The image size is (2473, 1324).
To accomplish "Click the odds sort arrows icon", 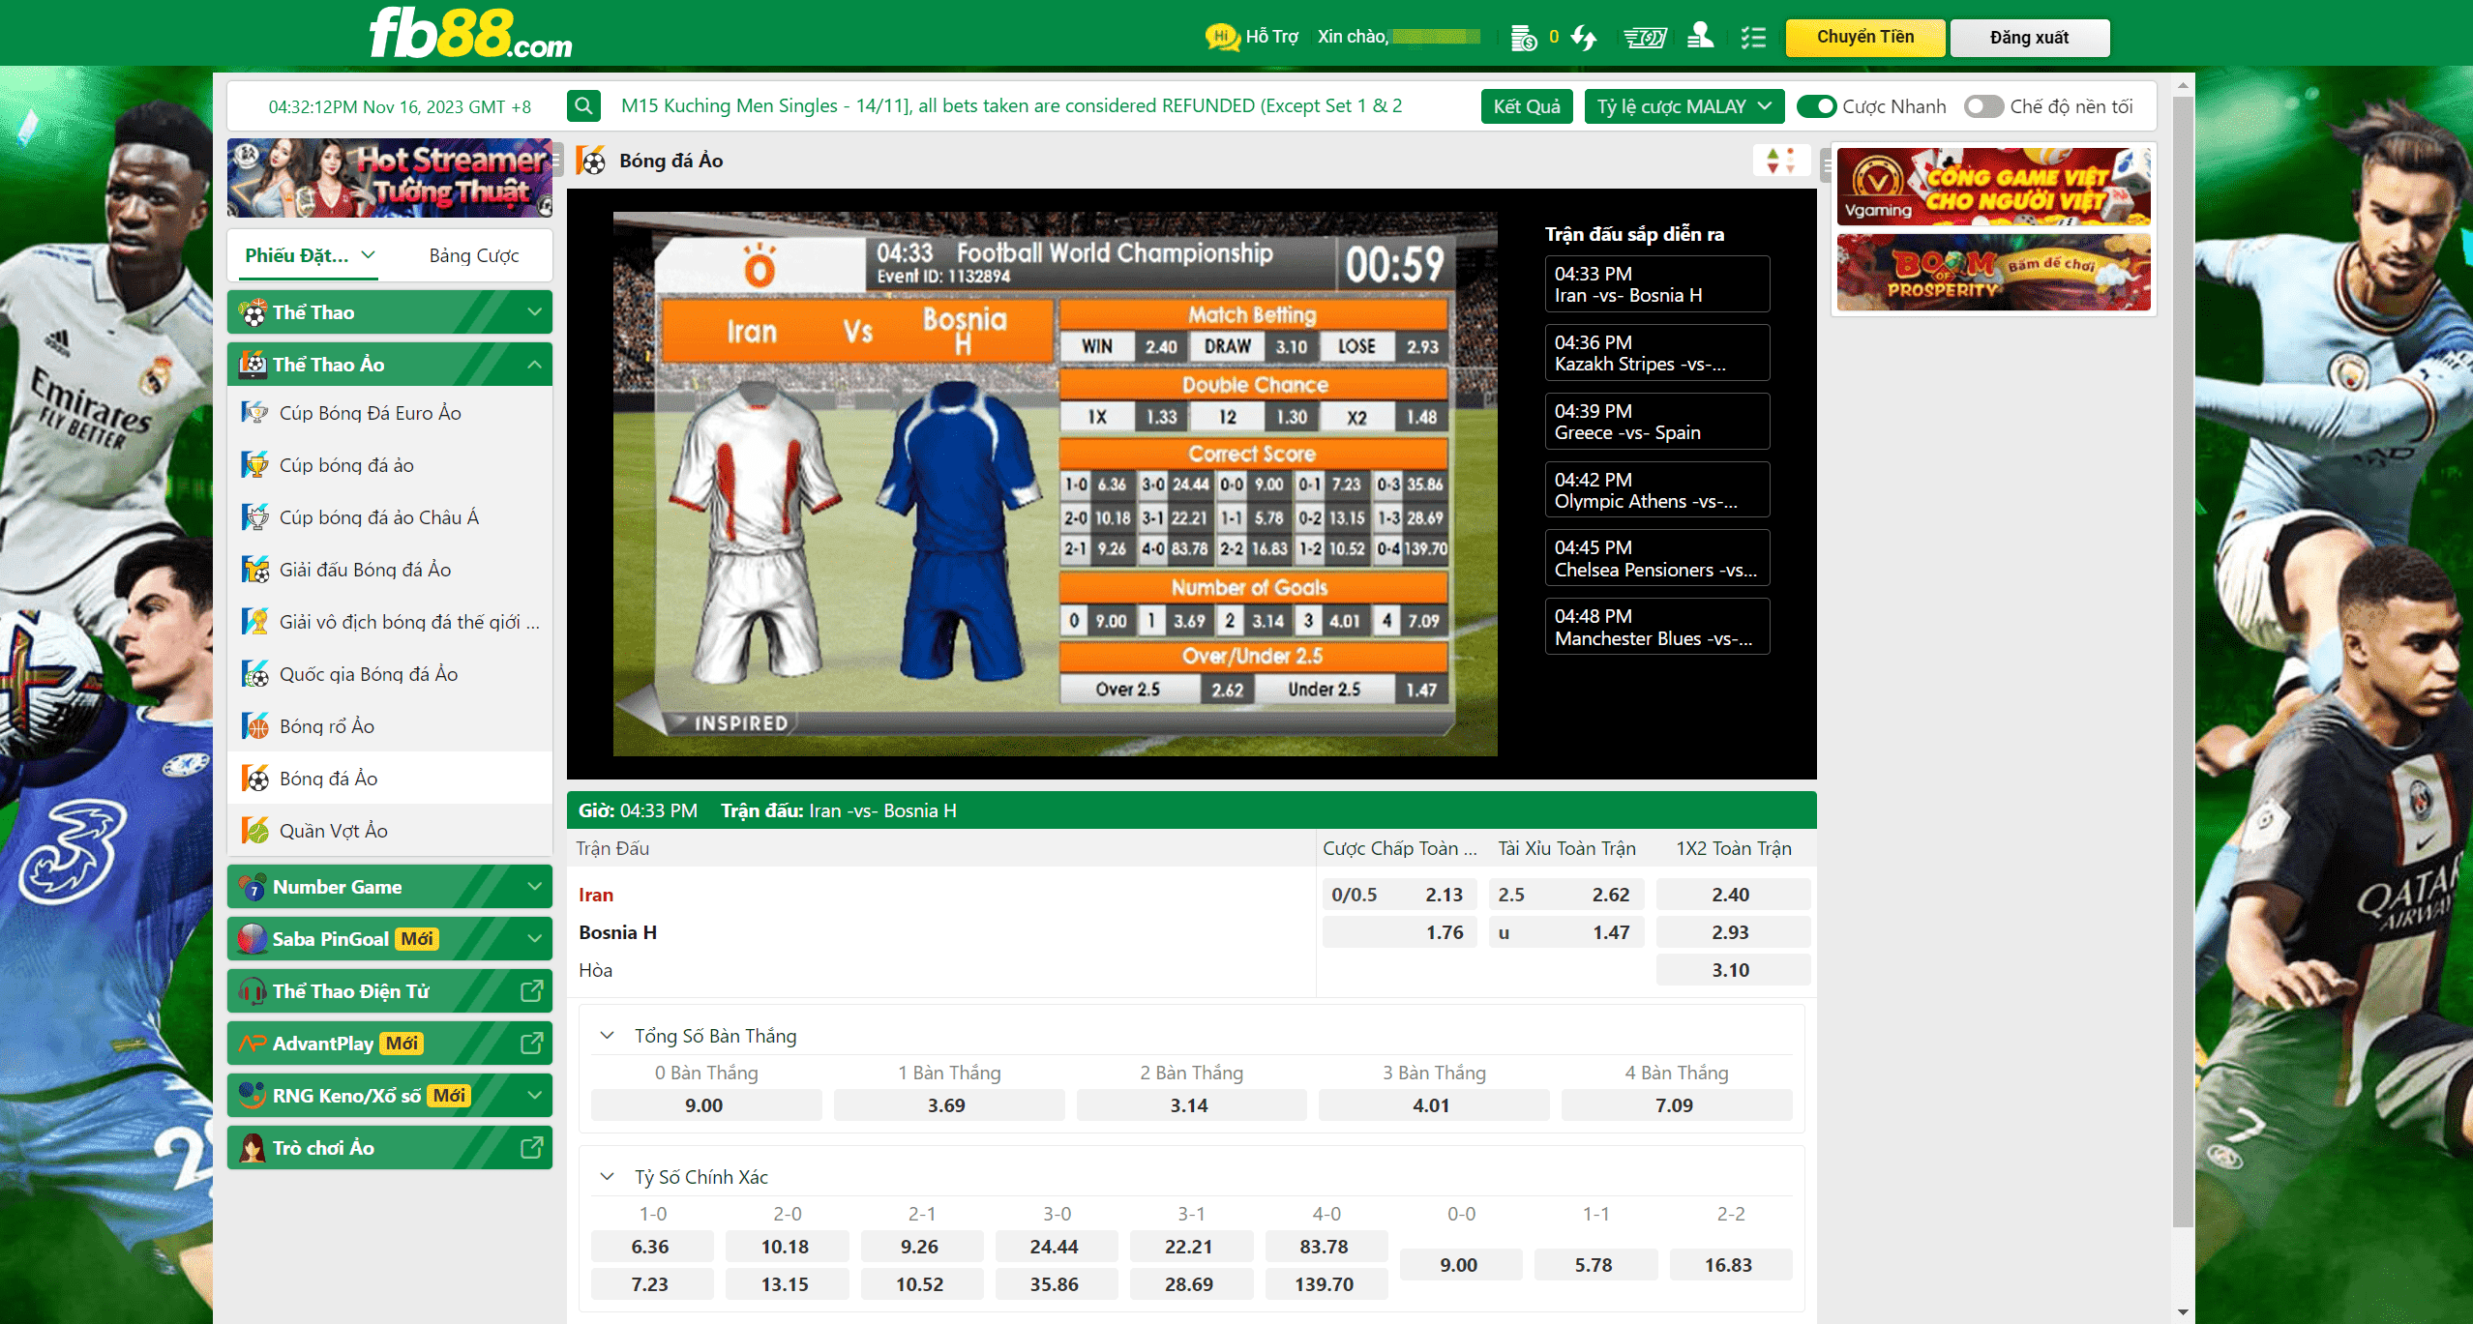I will [x=1779, y=161].
